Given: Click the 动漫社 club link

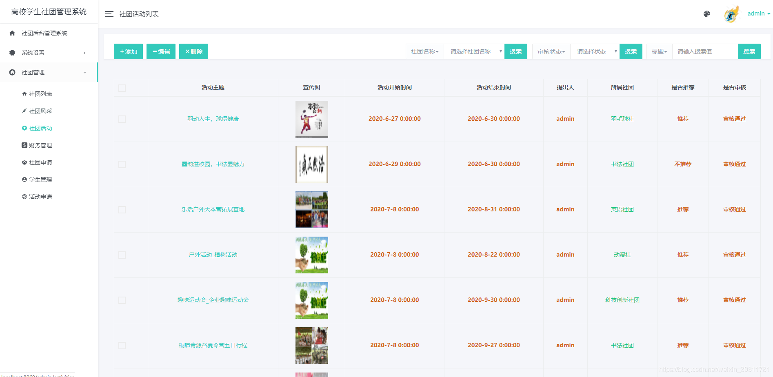Looking at the screenshot, I should pos(622,255).
